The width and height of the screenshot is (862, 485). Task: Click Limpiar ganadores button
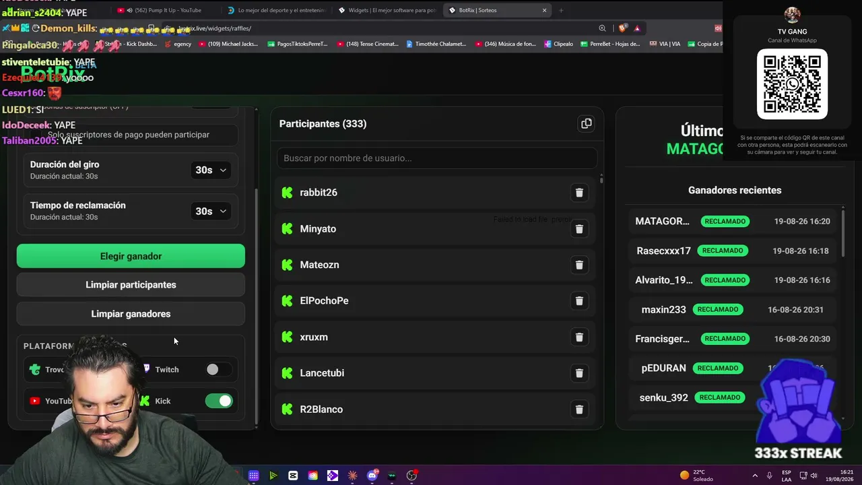click(x=131, y=314)
